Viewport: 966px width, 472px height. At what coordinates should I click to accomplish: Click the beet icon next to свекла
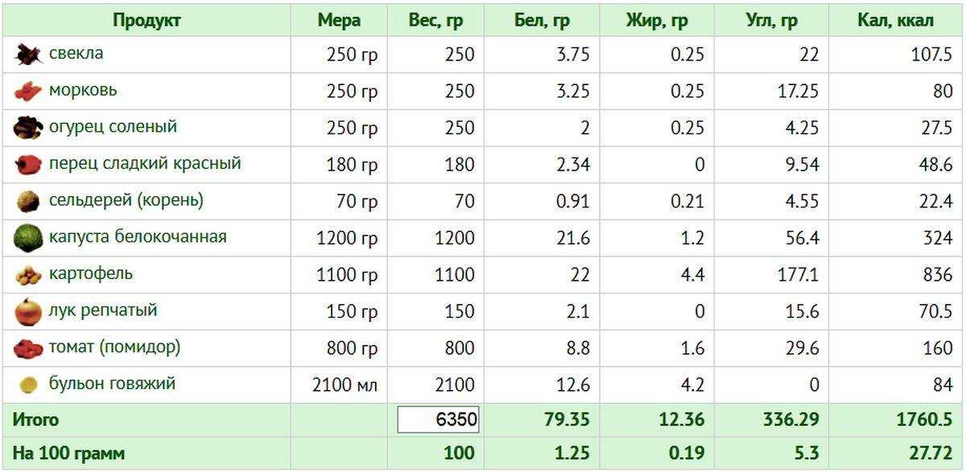click(x=28, y=55)
